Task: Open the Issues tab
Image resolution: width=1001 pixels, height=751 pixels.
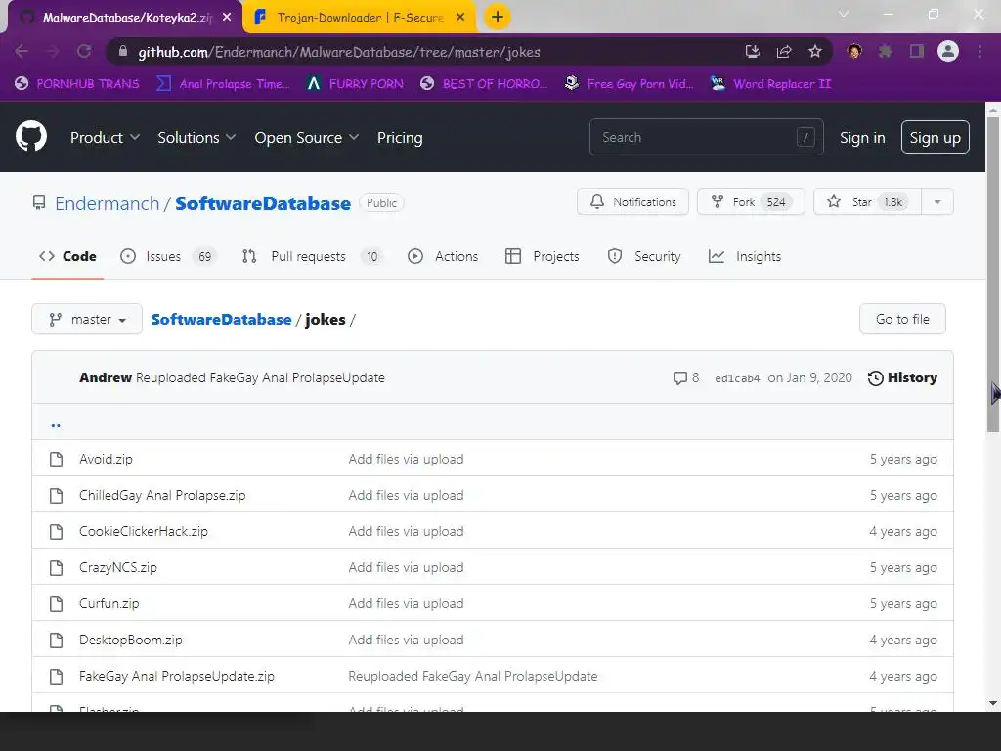Action: [168, 257]
